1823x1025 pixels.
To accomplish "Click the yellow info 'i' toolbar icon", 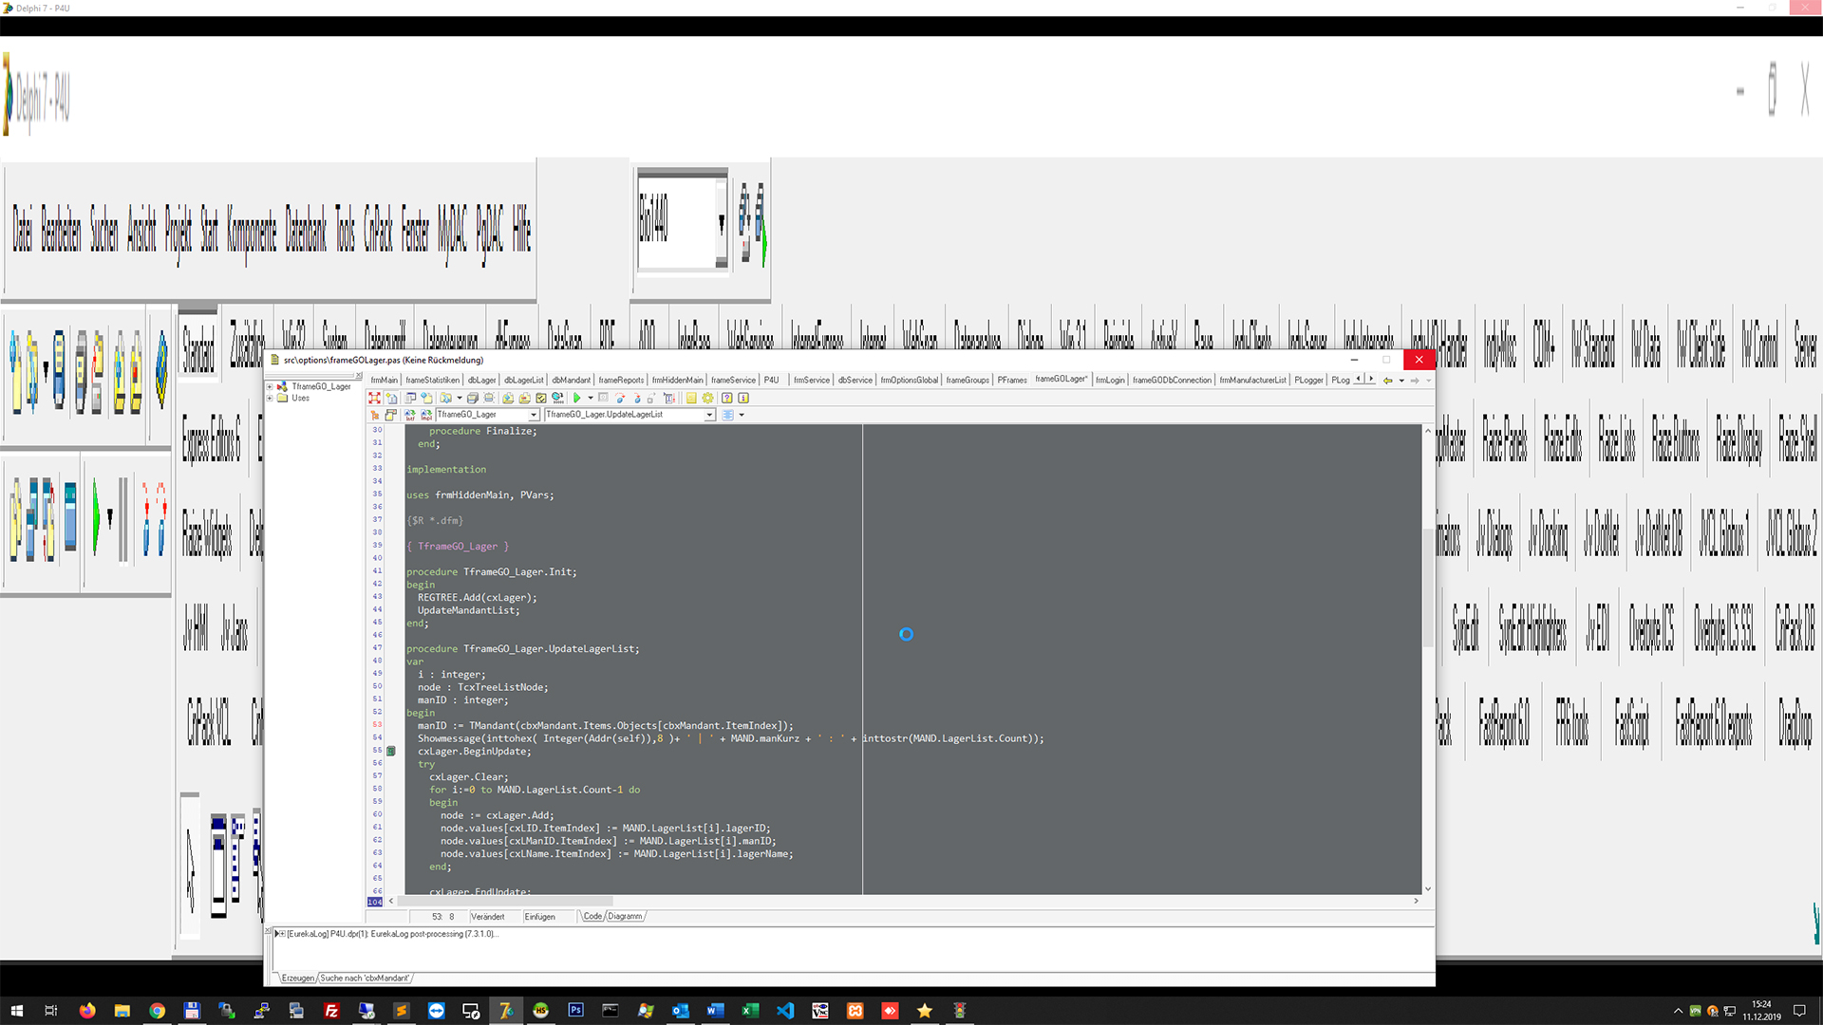I will point(743,398).
